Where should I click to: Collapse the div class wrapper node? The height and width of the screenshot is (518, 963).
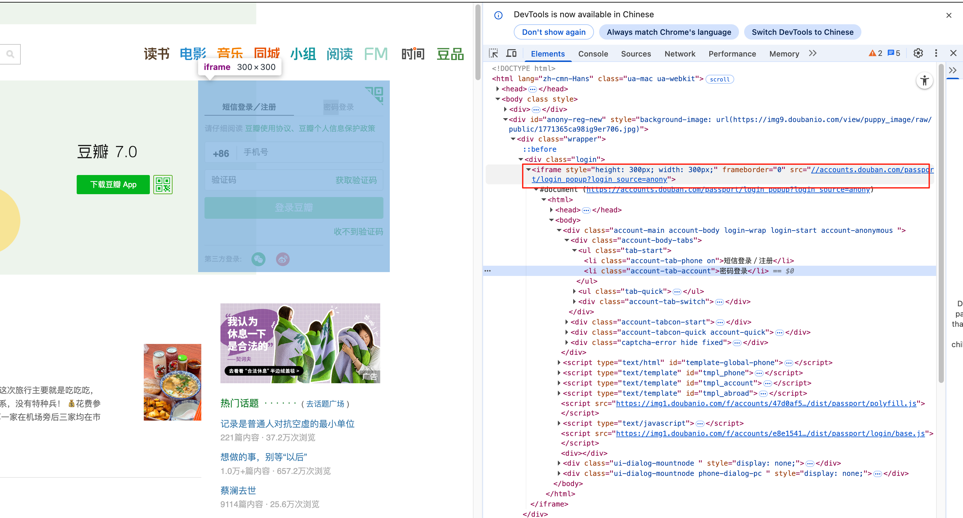(x=513, y=139)
